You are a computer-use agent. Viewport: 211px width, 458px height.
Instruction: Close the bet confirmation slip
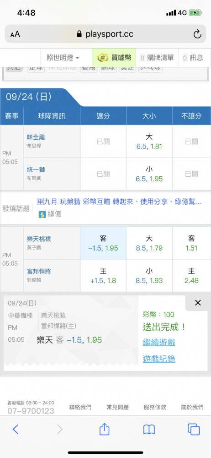pyautogui.click(x=198, y=303)
